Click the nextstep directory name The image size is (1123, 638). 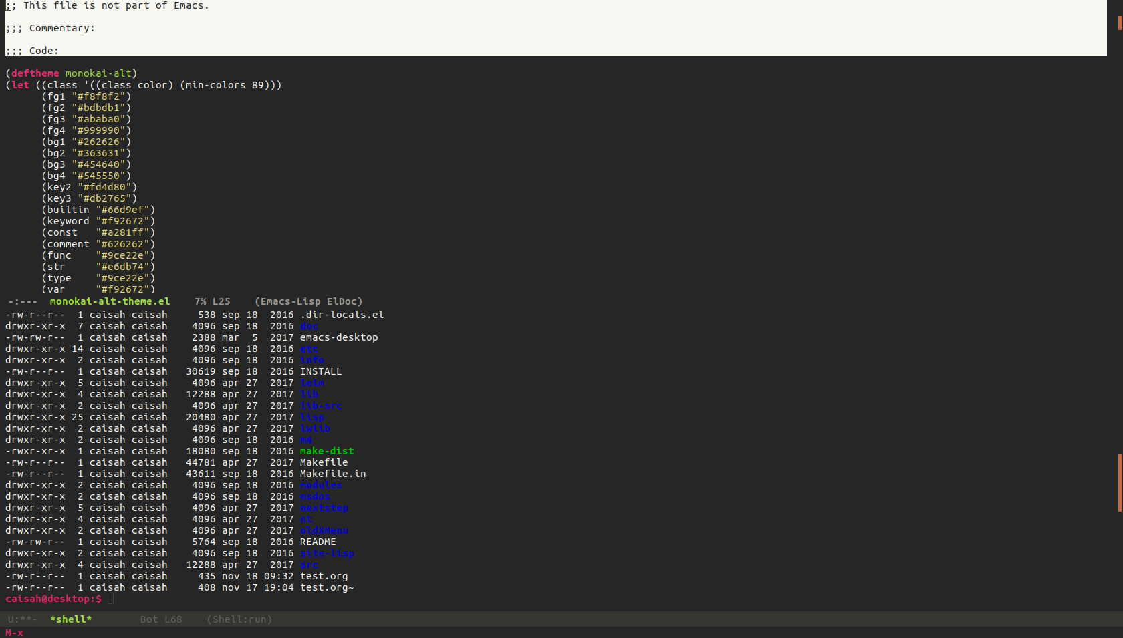(324, 508)
